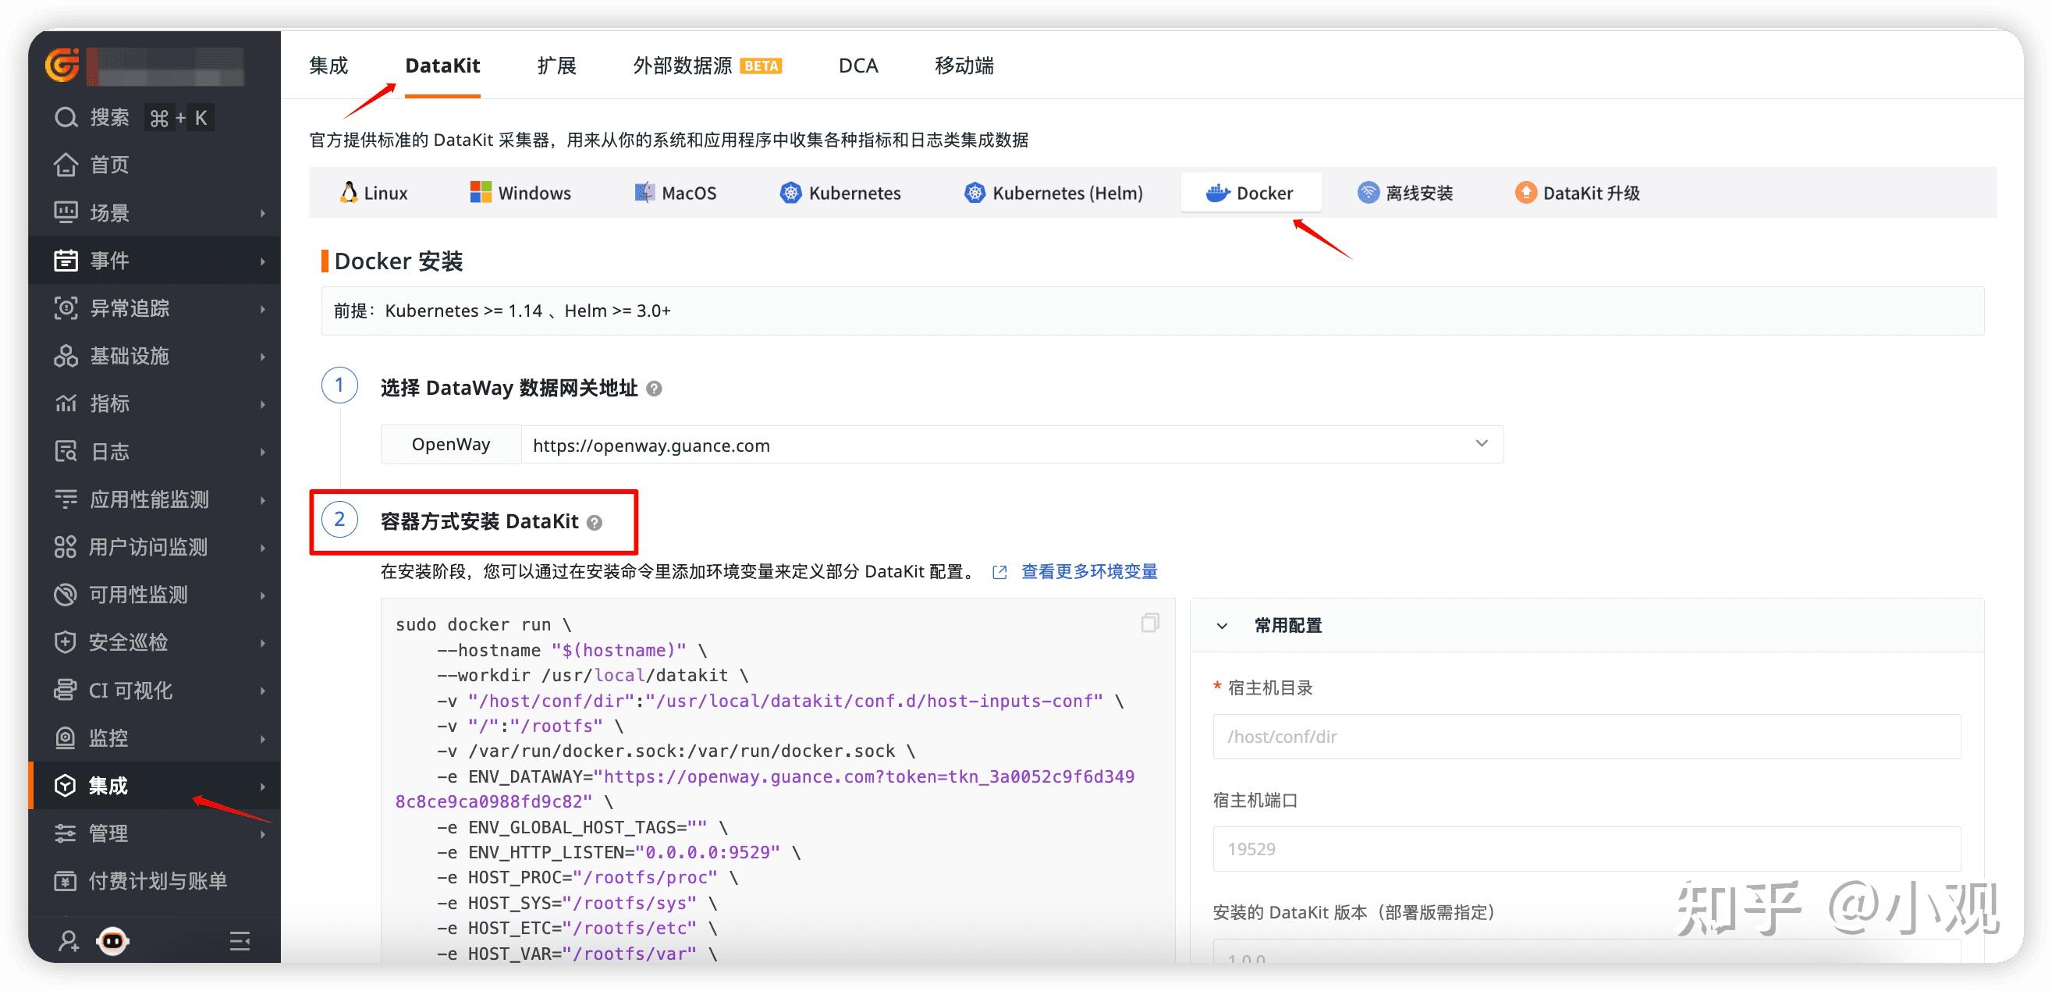
Task: Select the 基础设施 infrastructure icon
Action: 67,356
